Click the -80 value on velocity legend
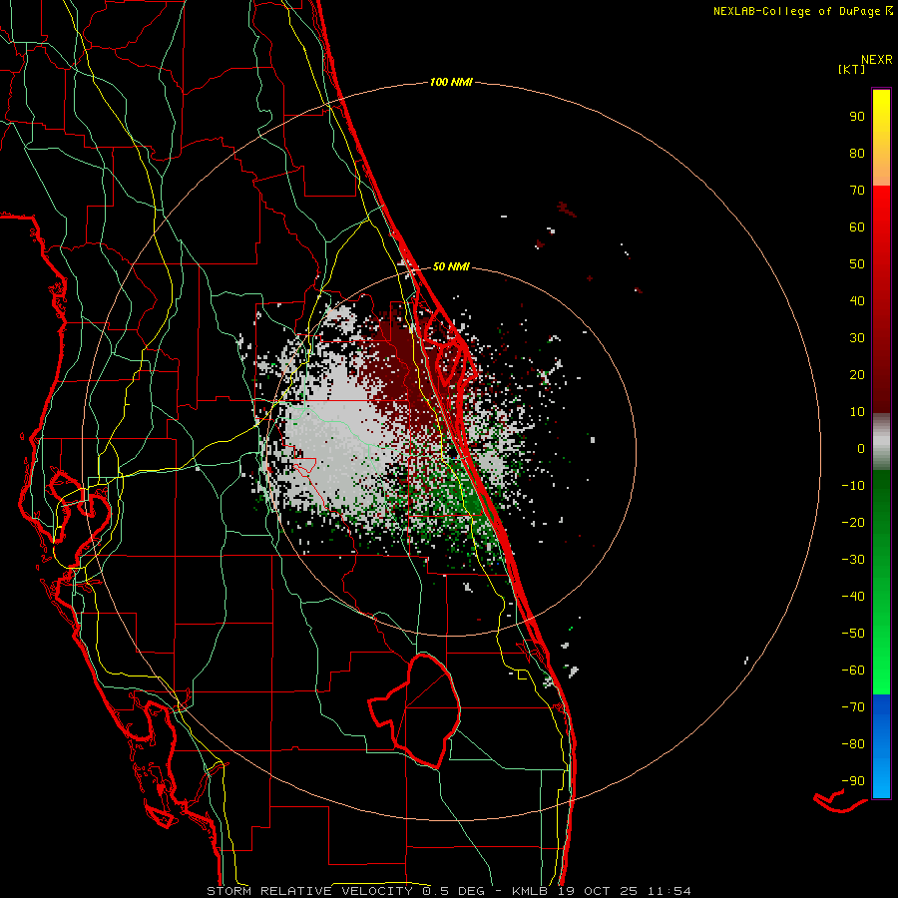Screen dimensions: 898x898 [x=853, y=744]
